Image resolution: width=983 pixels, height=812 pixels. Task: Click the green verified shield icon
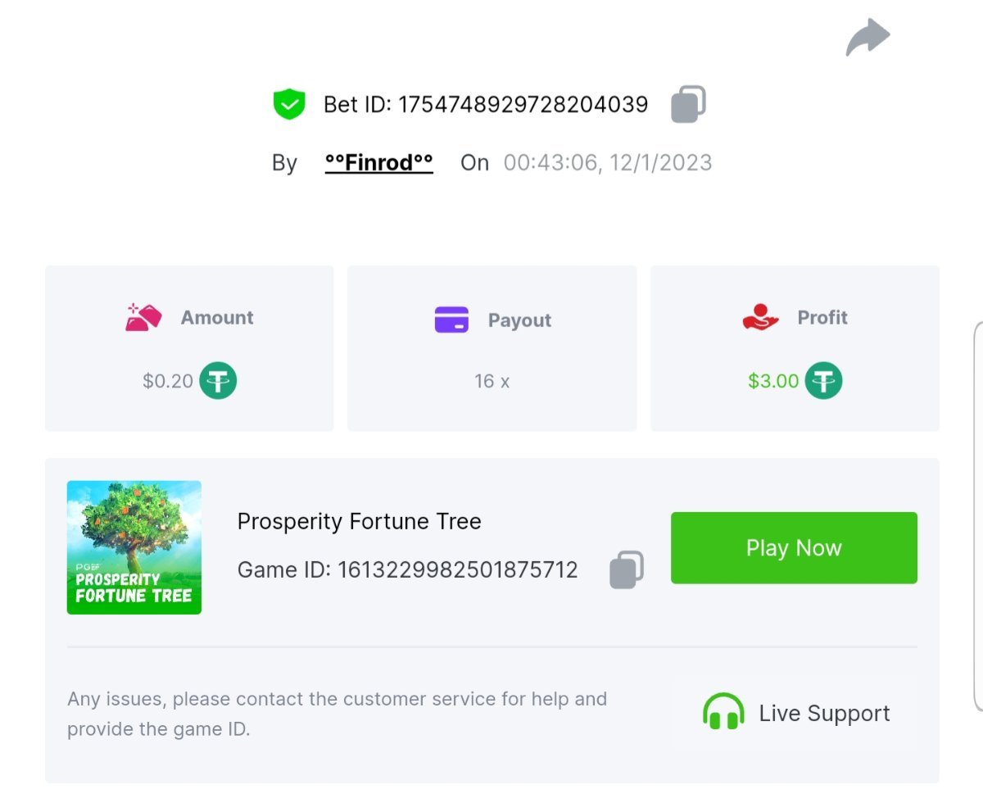coord(289,105)
